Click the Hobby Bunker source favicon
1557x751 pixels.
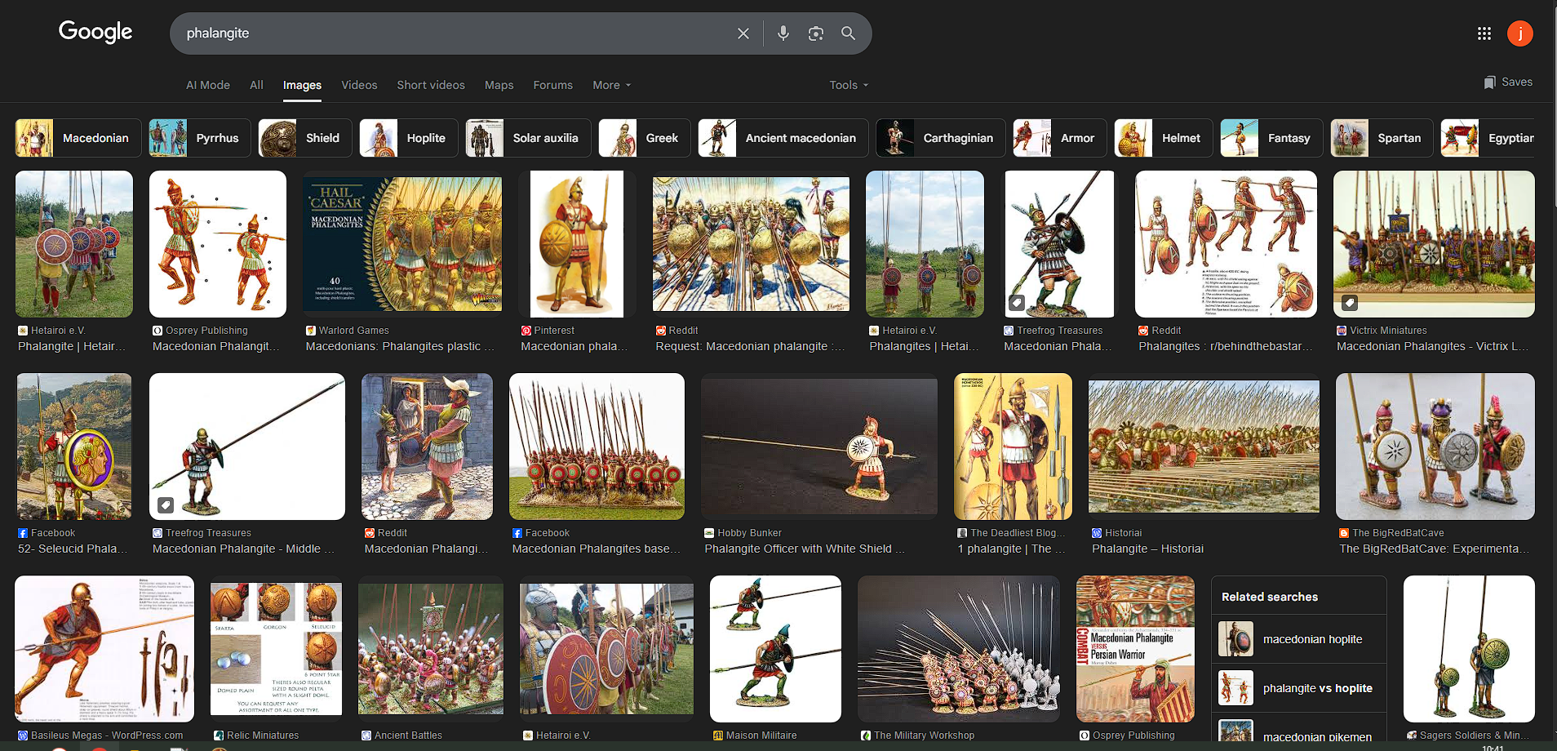coord(709,533)
